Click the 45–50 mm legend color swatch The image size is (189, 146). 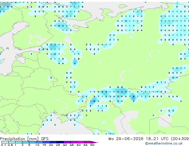click(x=88, y=142)
